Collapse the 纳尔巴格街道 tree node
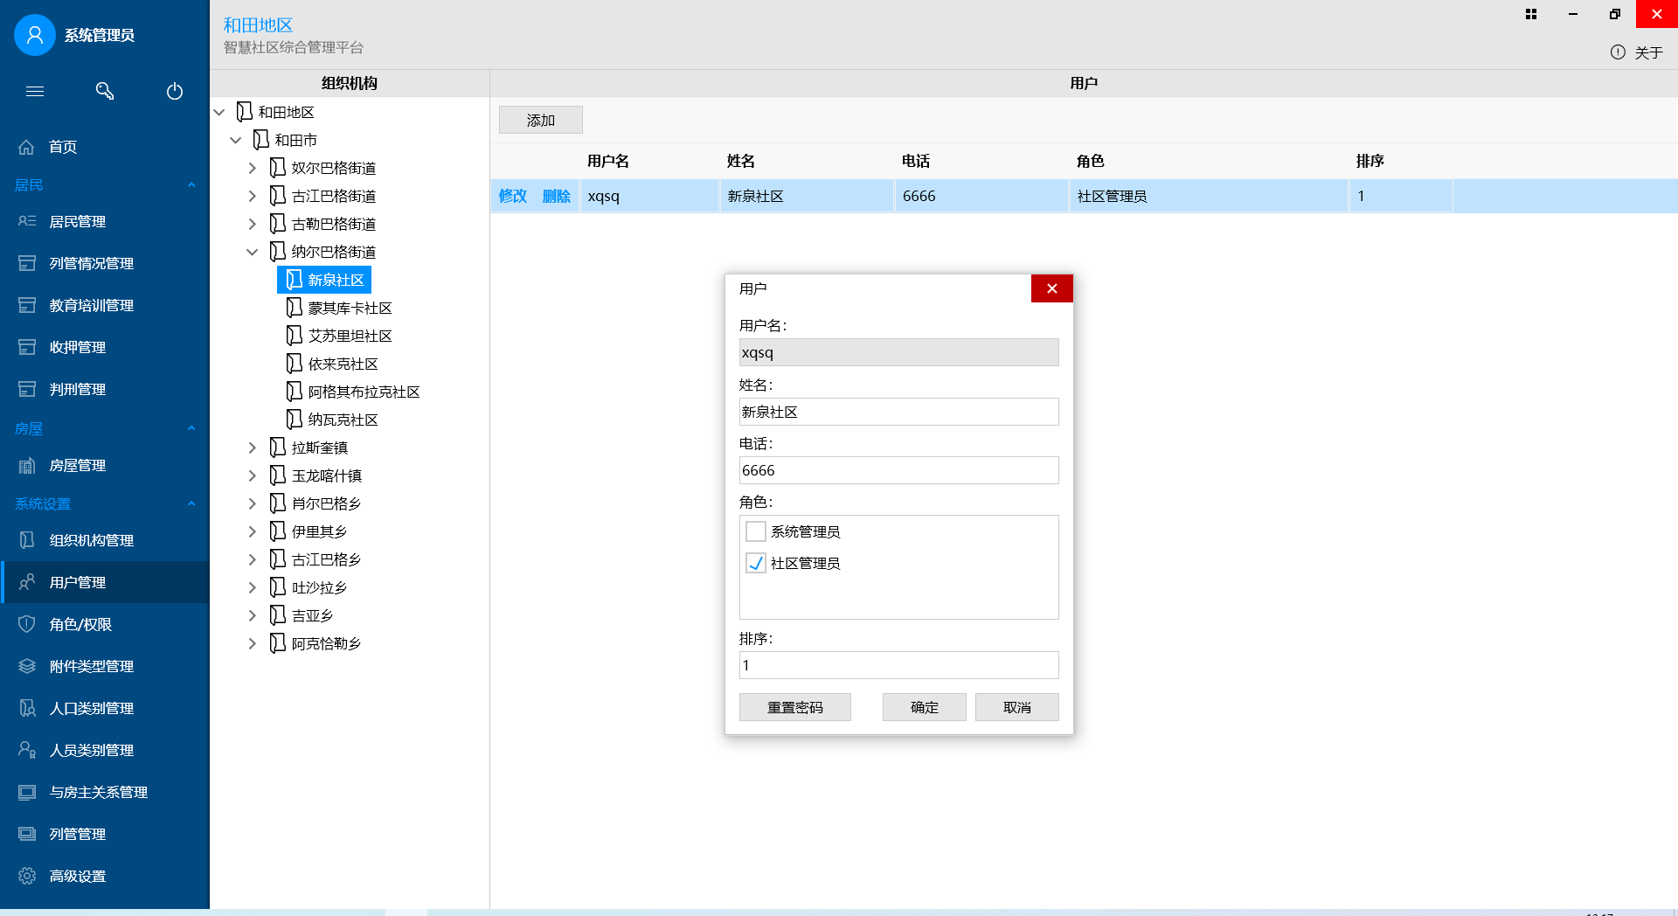The image size is (1678, 916). (x=253, y=252)
